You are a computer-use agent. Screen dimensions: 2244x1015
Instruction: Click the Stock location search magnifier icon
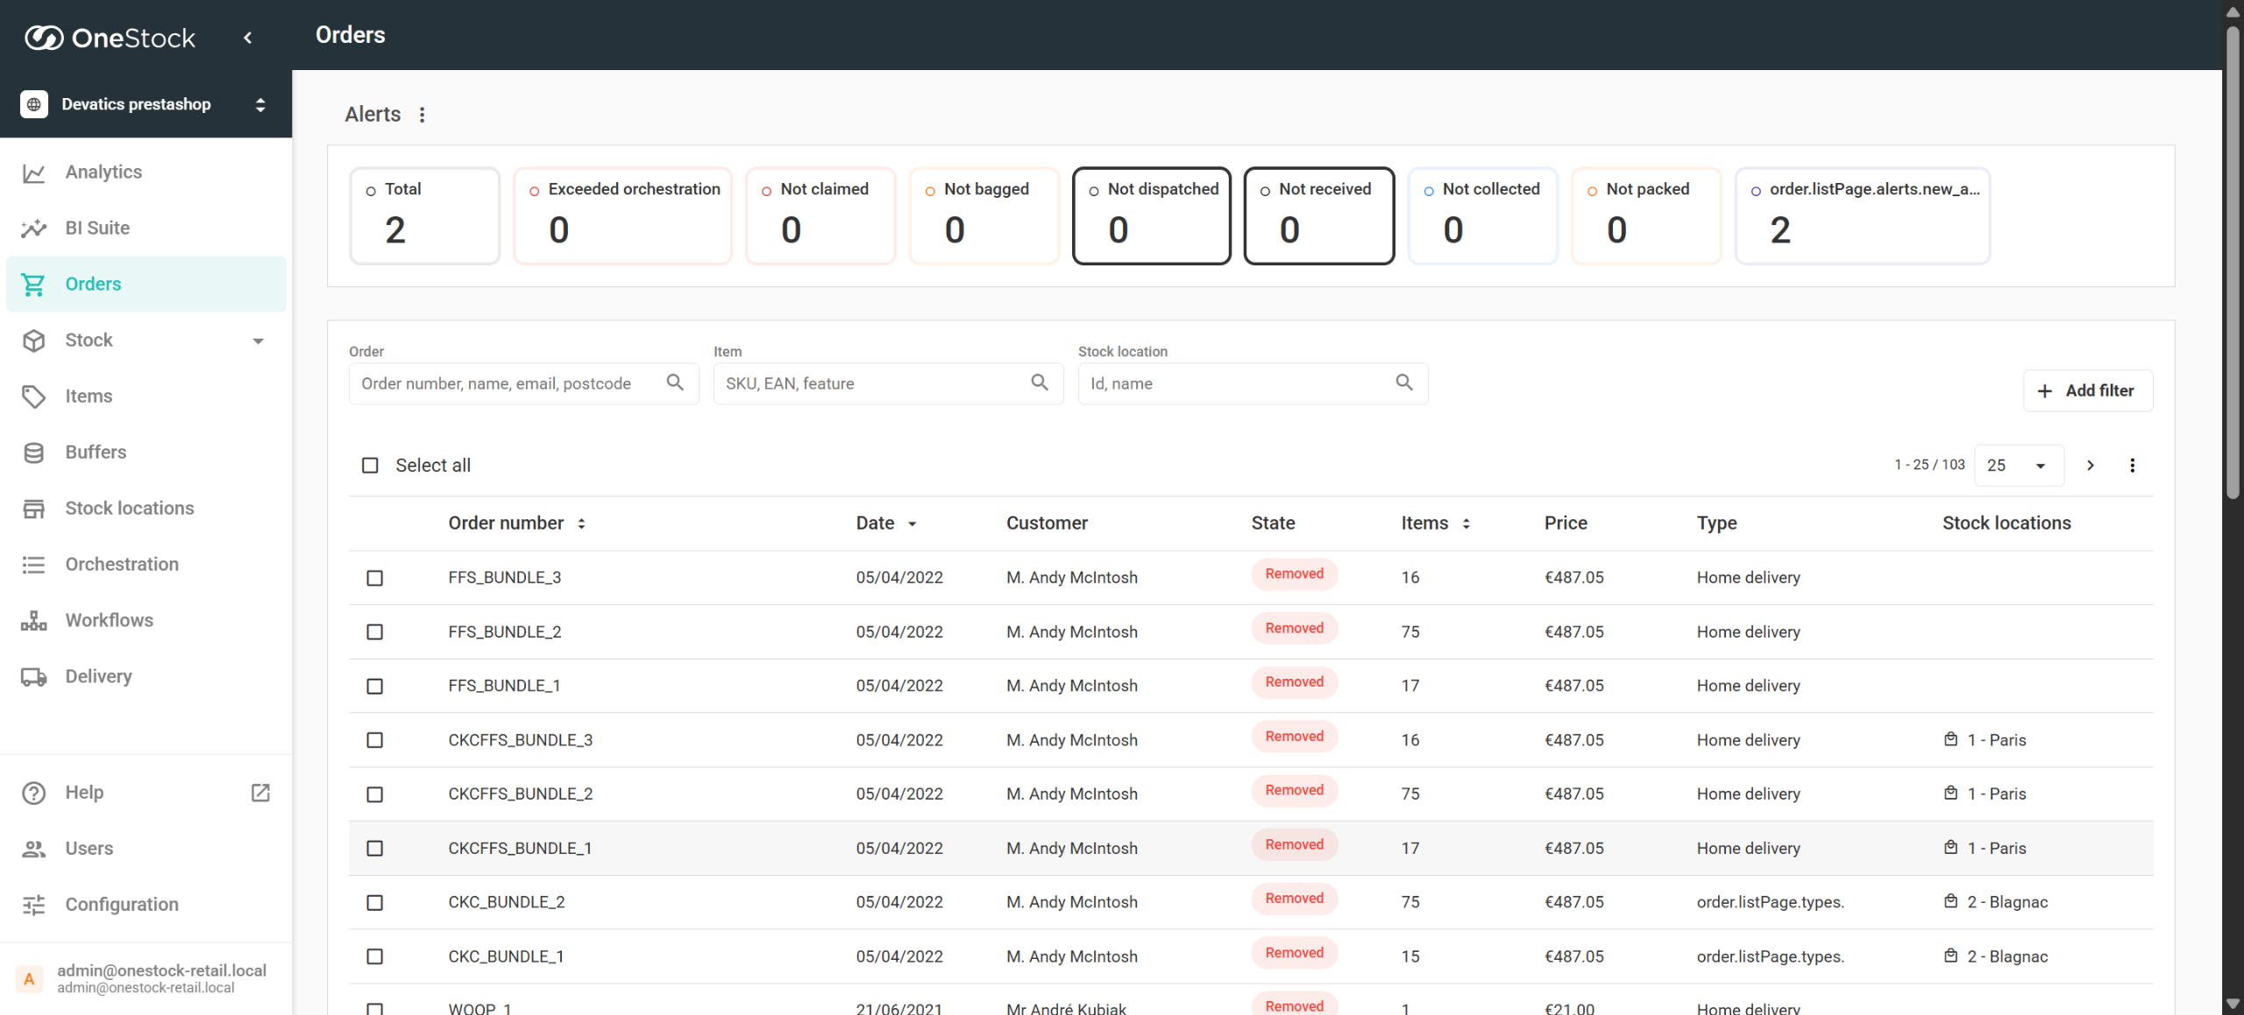point(1403,383)
